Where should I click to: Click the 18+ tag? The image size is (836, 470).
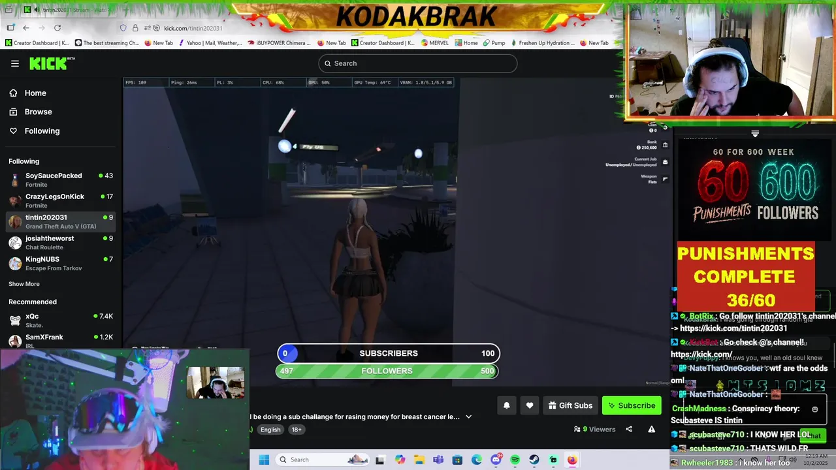(297, 430)
